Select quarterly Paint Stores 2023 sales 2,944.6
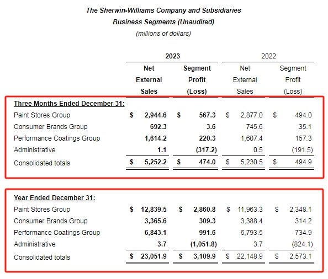This screenshot has height=279, width=328. pos(155,115)
